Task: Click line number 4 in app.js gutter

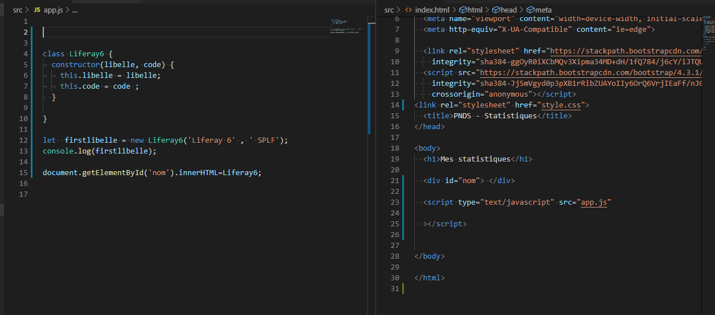Action: (x=26, y=54)
